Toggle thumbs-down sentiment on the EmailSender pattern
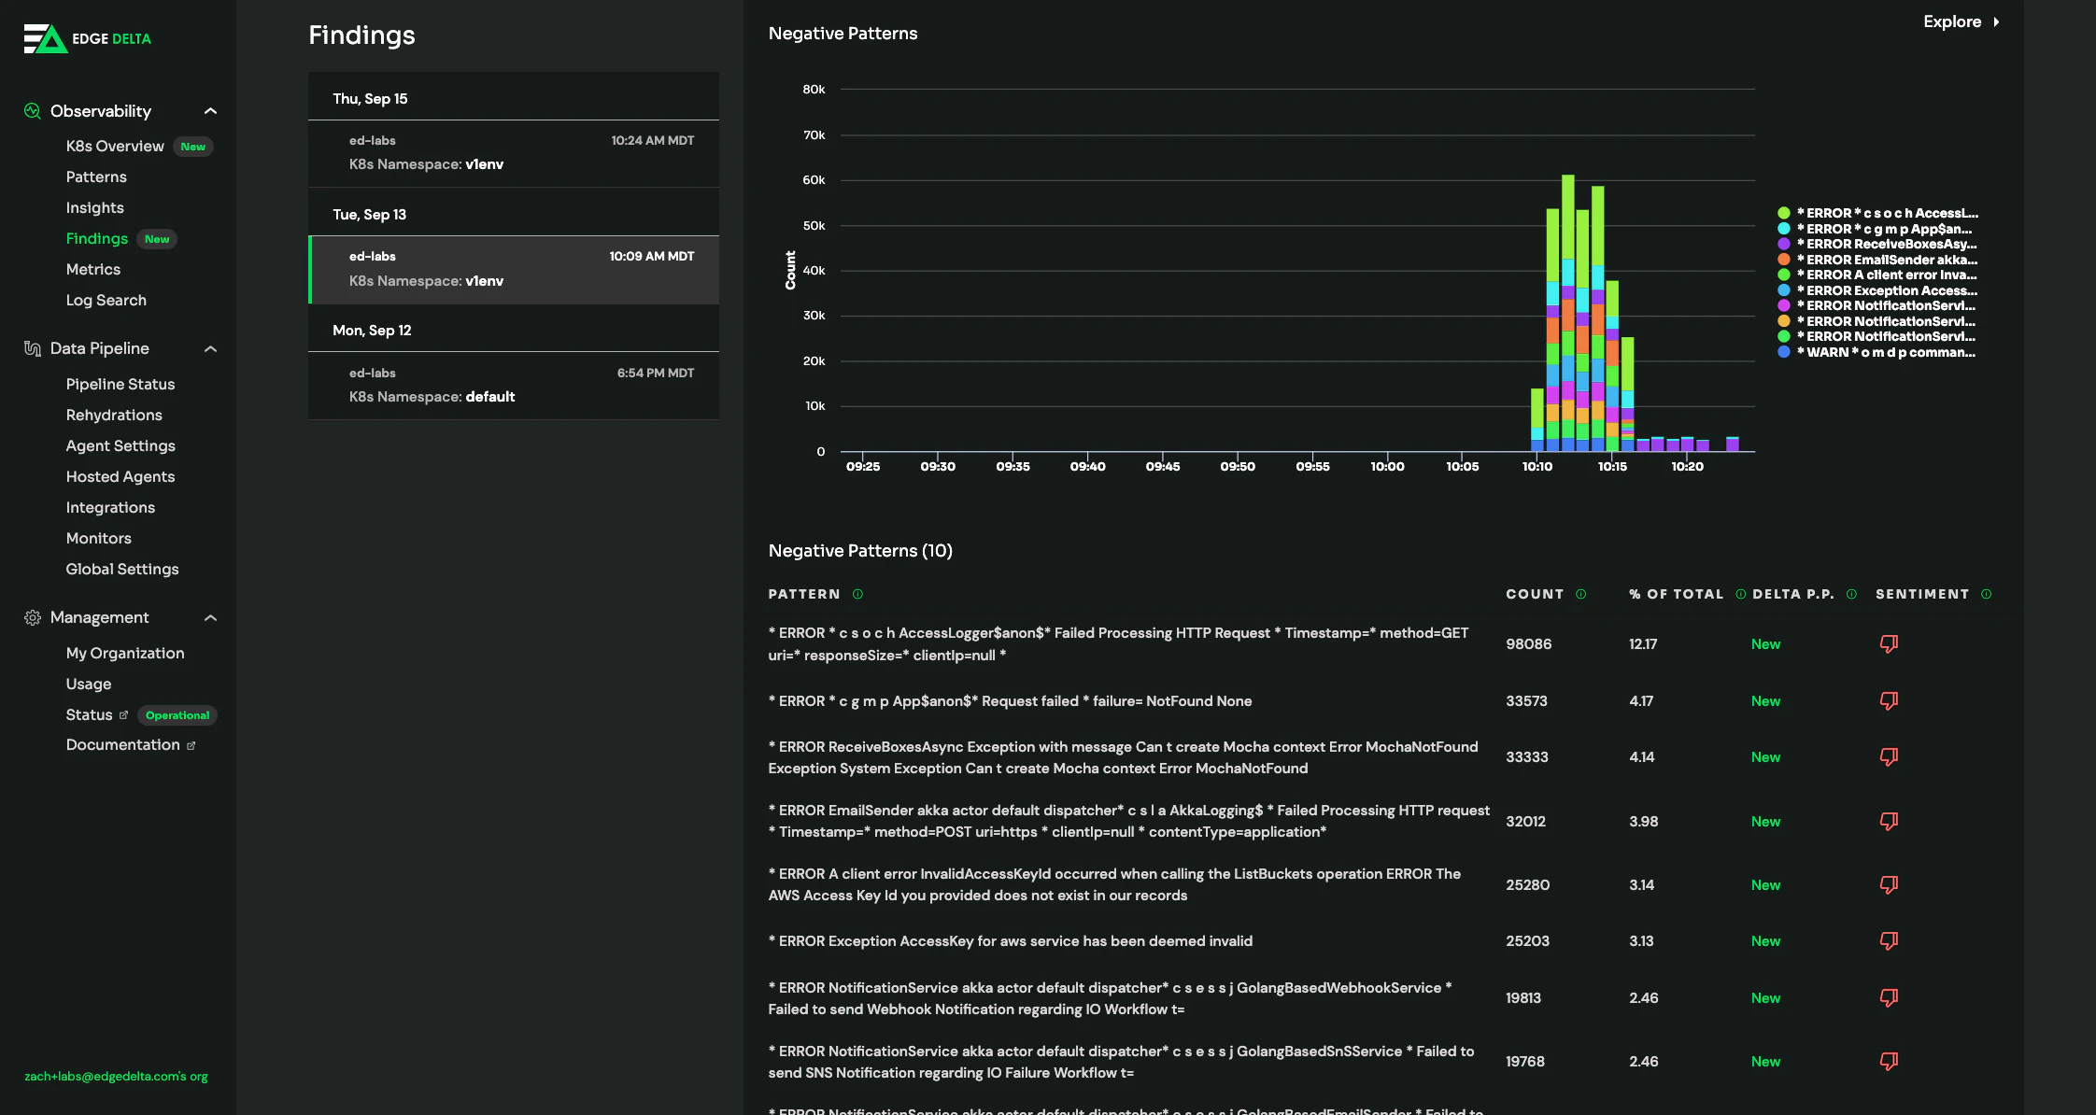This screenshot has height=1115, width=2096. pyautogui.click(x=1890, y=821)
